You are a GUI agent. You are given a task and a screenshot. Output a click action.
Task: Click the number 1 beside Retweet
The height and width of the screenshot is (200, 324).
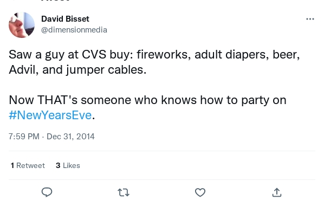[12, 165]
